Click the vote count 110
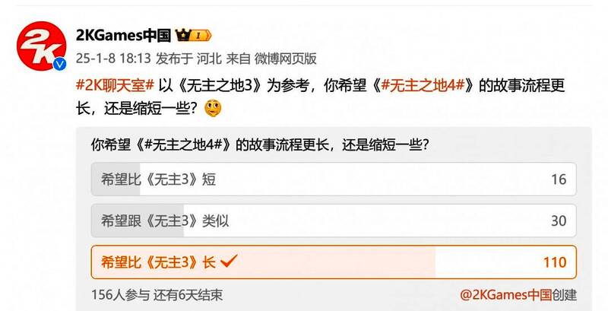This screenshot has width=608, height=311. 555,262
